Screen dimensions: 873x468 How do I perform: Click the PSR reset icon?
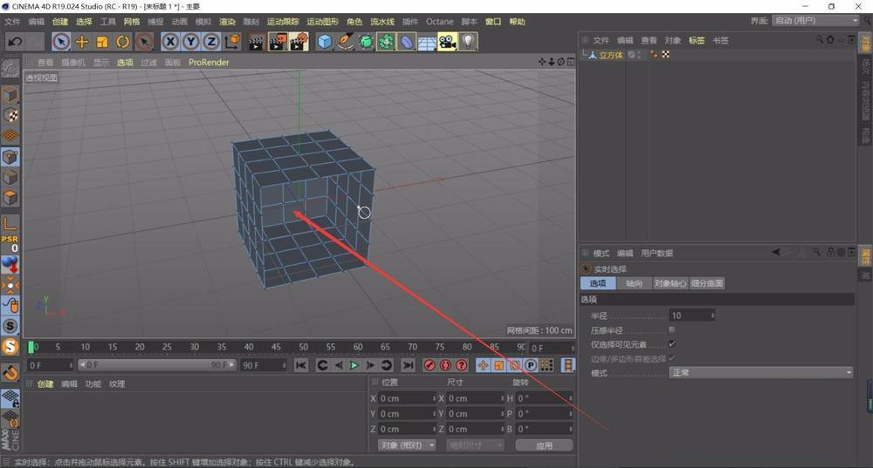[x=10, y=243]
